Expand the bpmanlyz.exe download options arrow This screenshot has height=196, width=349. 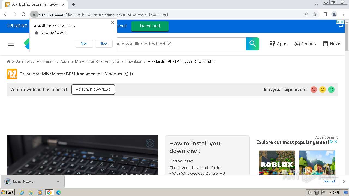pyautogui.click(x=58, y=182)
